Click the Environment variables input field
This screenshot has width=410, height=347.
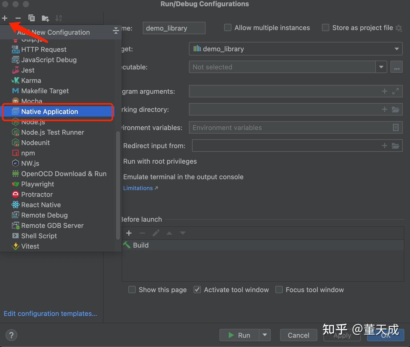click(x=296, y=127)
